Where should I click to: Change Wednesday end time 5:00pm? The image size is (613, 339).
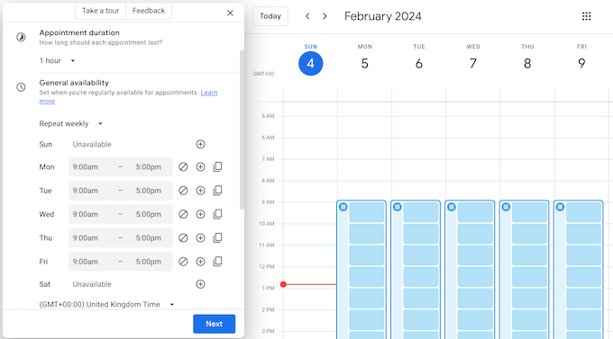[x=151, y=214]
